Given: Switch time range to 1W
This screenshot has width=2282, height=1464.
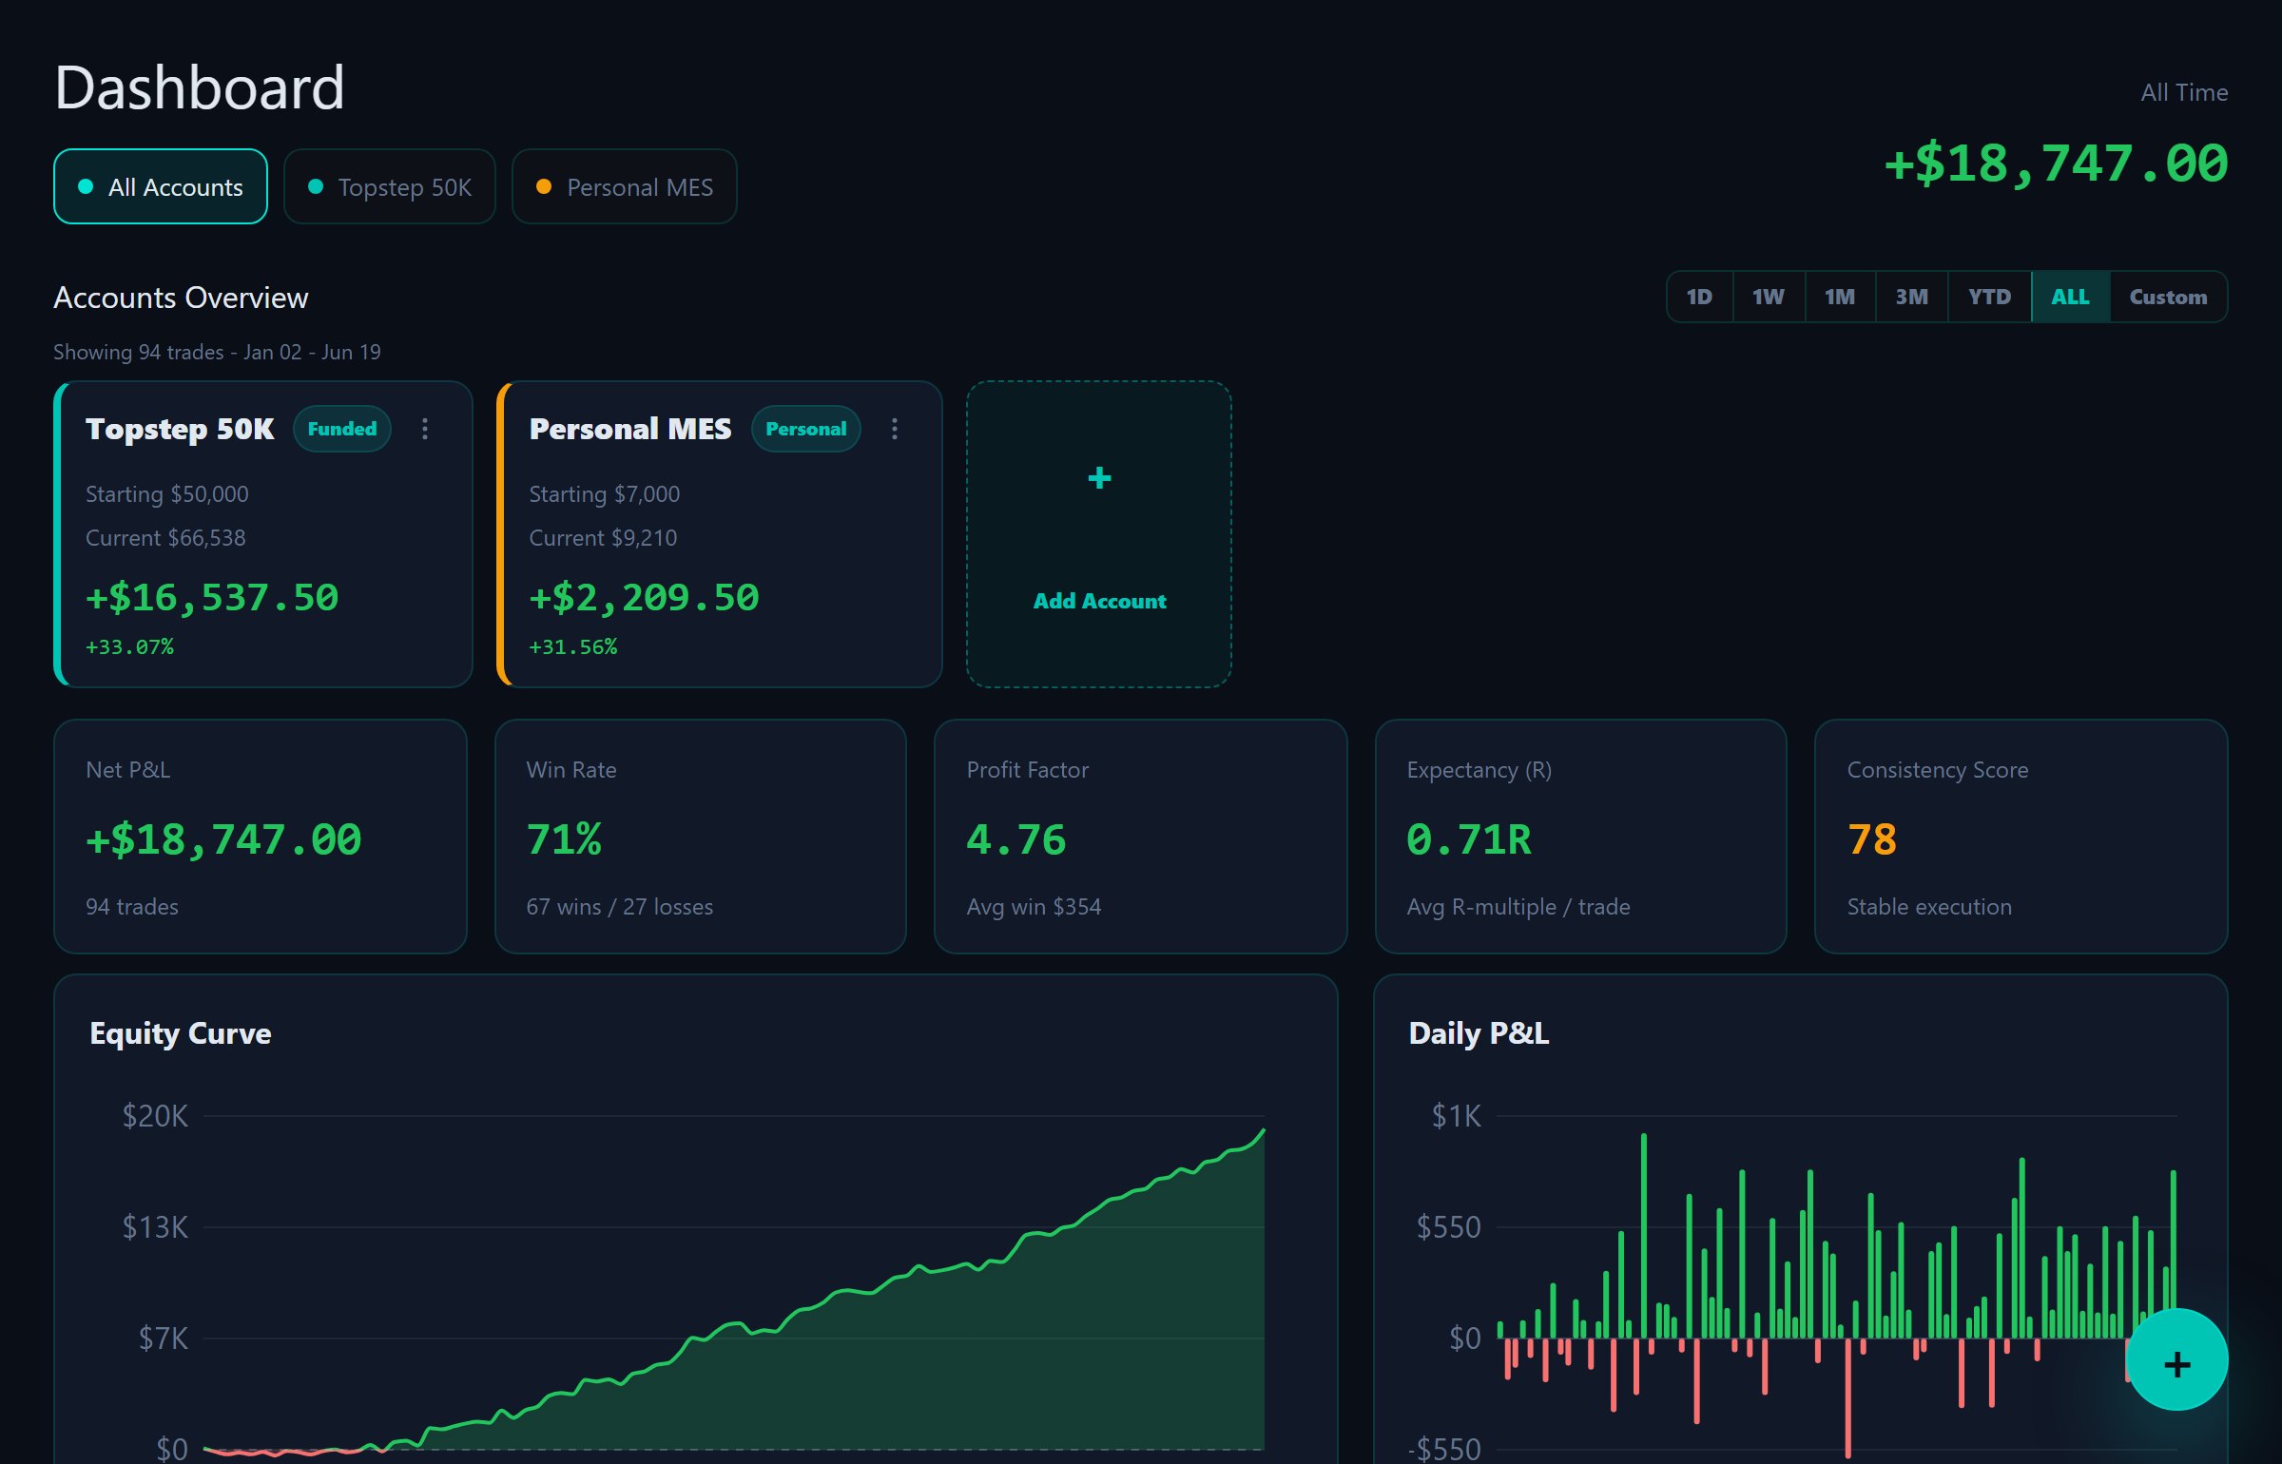Looking at the screenshot, I should pyautogui.click(x=1769, y=297).
